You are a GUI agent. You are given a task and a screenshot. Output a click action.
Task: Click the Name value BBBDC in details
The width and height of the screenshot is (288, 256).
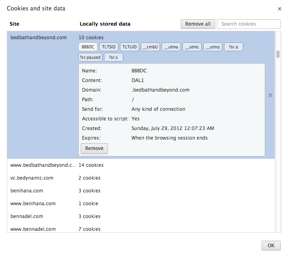tap(139, 71)
